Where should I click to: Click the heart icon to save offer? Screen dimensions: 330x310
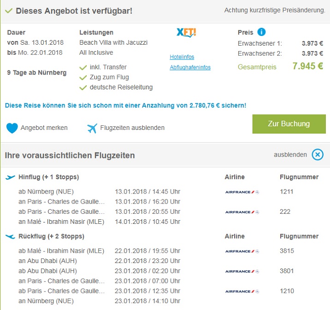click(x=12, y=128)
